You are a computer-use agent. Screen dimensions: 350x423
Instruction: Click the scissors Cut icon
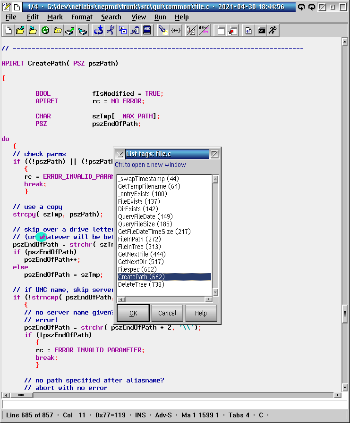111,30
